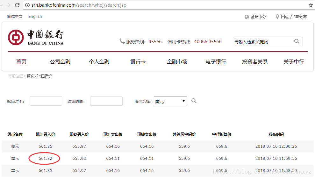Screen dimensions: 315x178
Task: Open the 首页 navigation tab
Action: [21, 61]
